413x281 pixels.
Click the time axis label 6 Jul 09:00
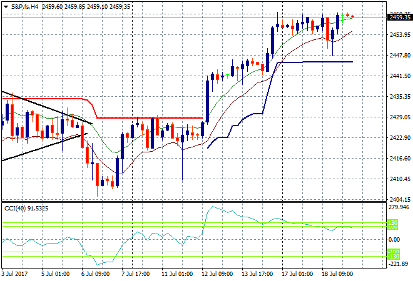(95, 274)
